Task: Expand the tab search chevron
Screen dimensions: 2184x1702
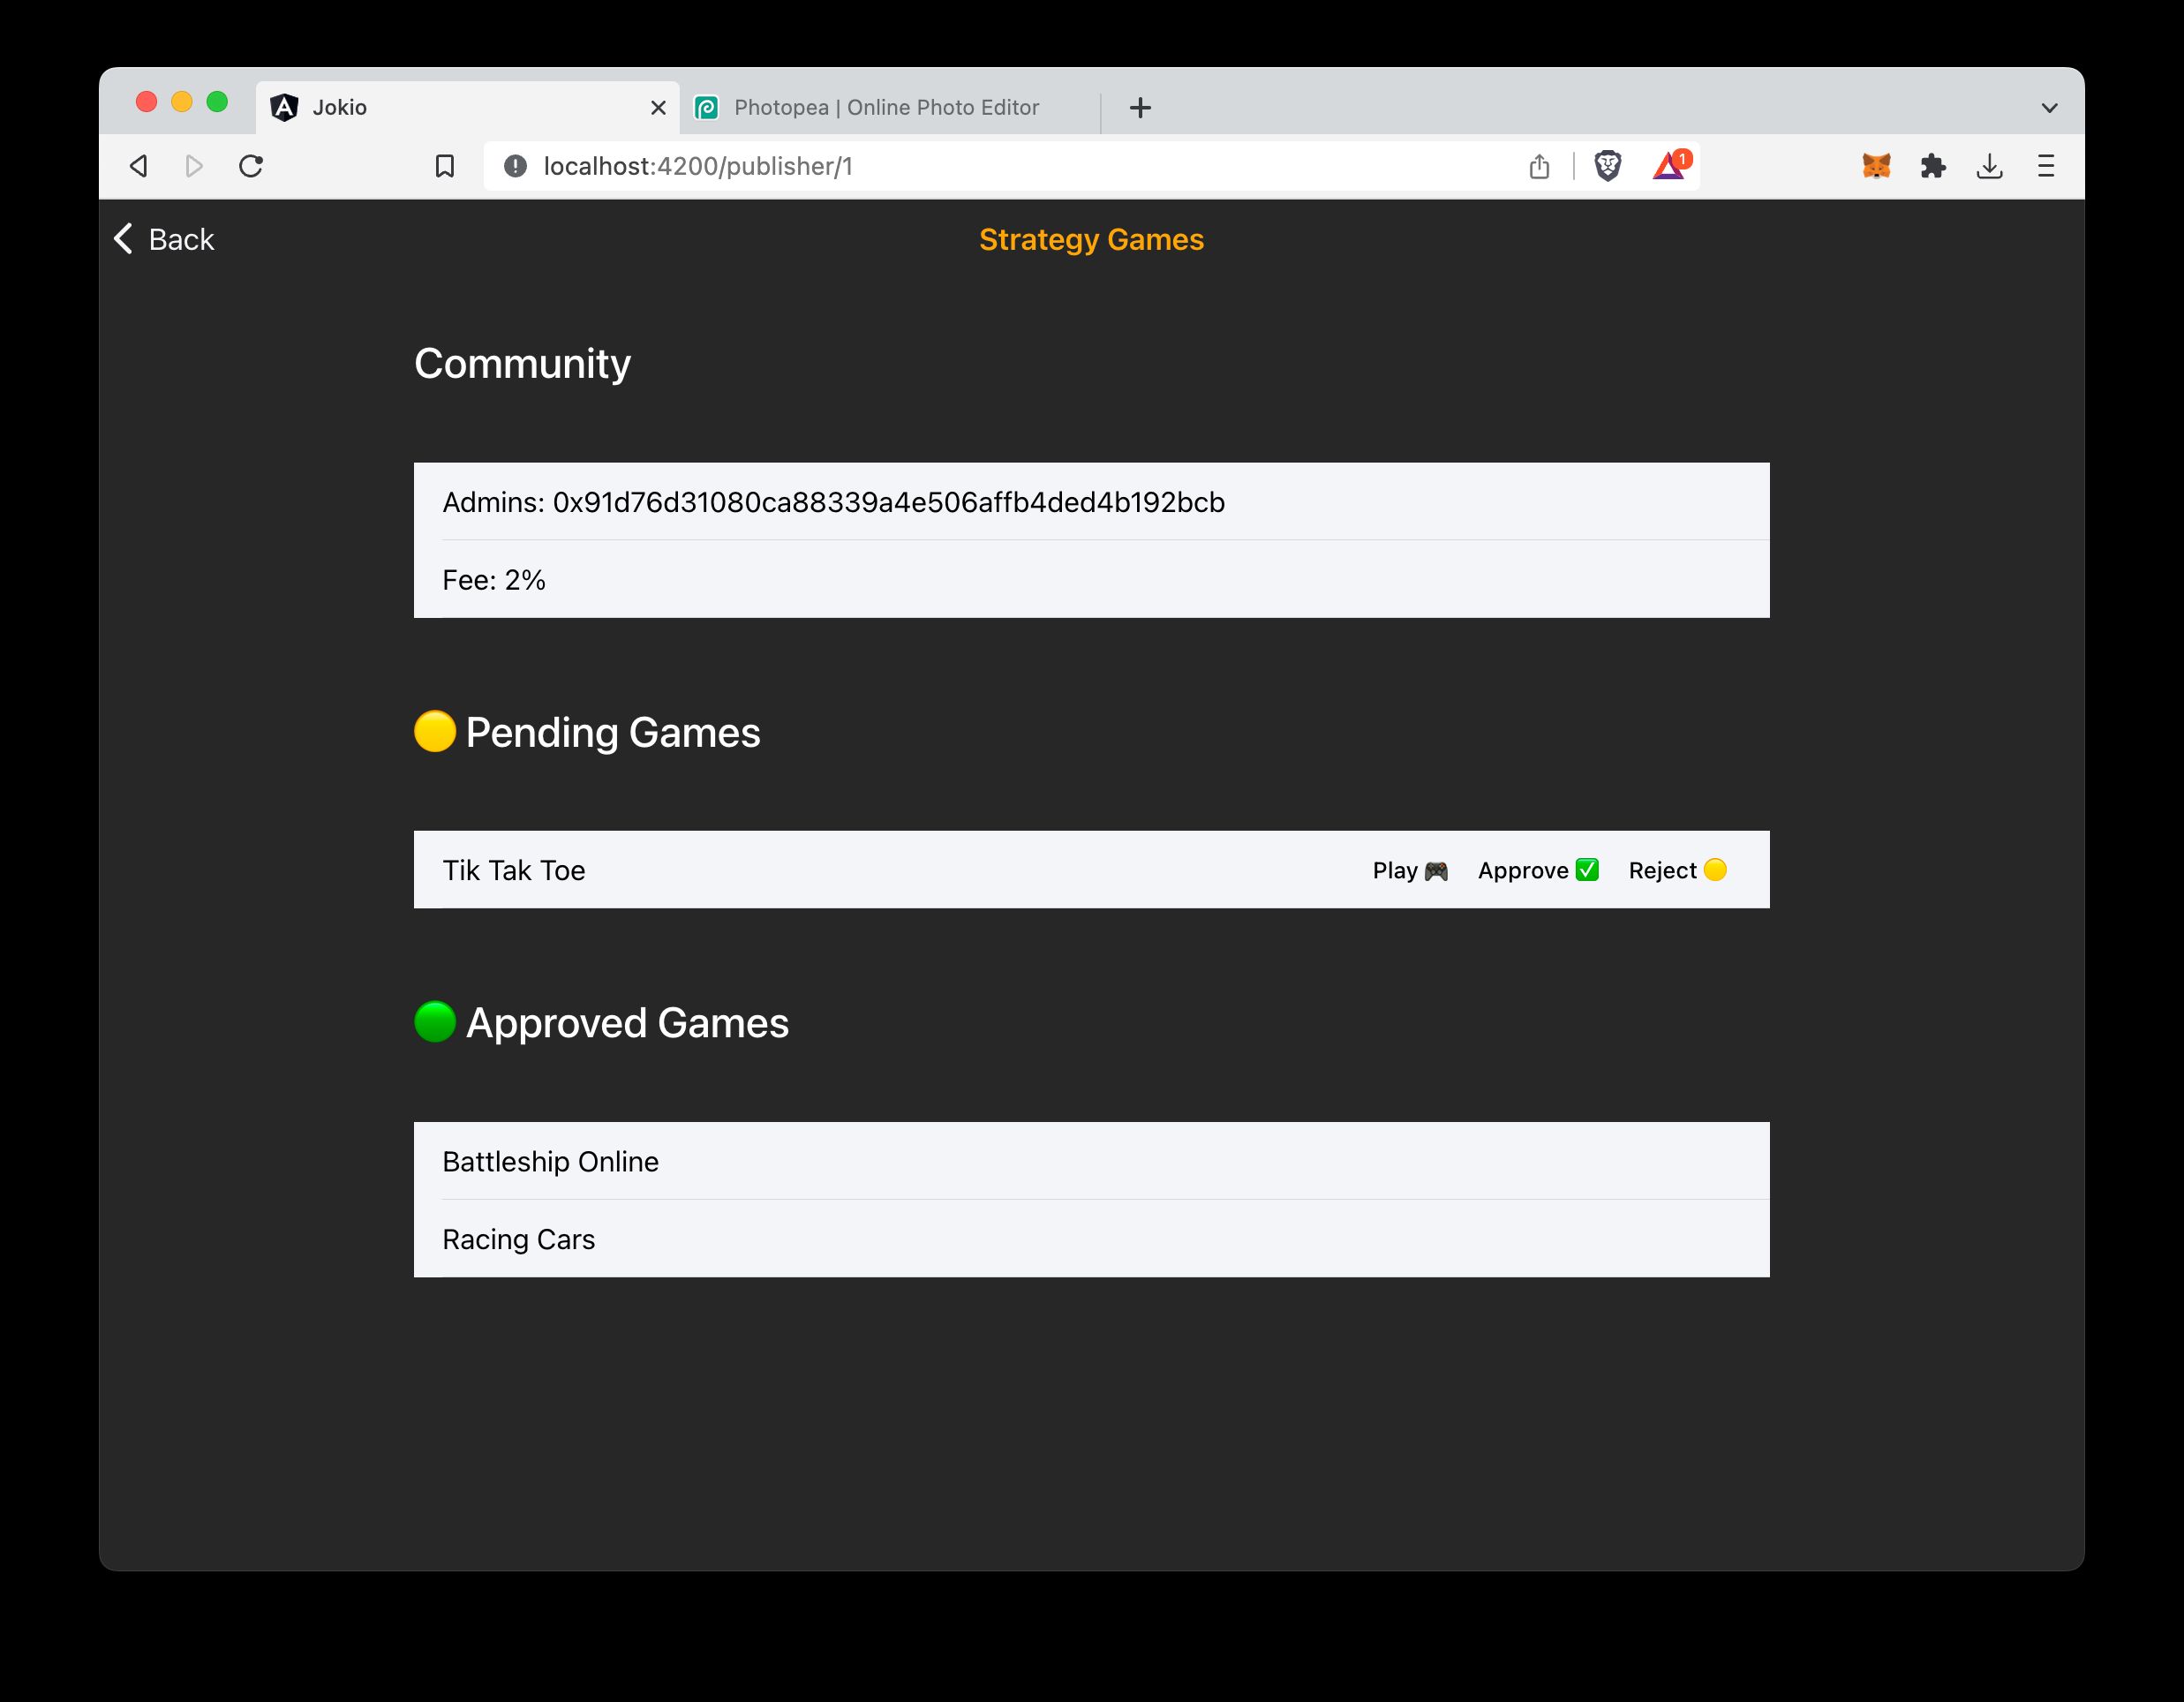Action: click(x=2049, y=108)
